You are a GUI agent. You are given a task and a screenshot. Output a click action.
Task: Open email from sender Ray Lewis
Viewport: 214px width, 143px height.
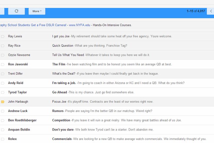15,36
